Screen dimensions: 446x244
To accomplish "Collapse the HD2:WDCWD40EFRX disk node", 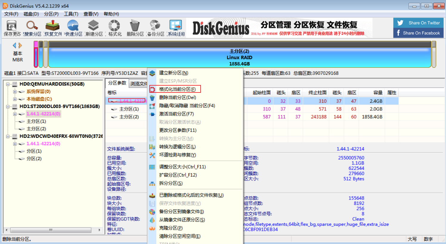I will [x=8, y=136].
